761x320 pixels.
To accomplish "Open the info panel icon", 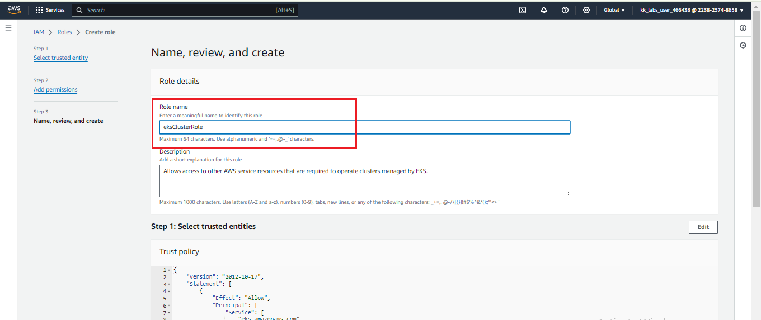I will click(743, 28).
